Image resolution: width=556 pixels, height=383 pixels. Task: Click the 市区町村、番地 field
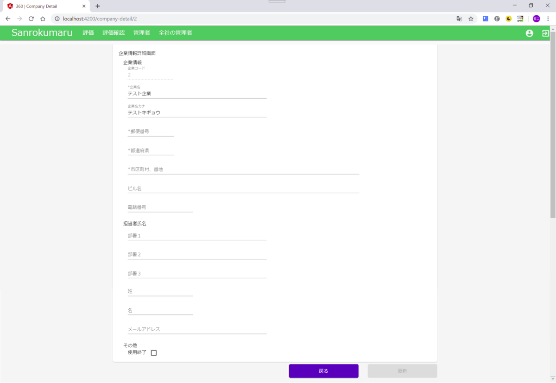click(x=244, y=170)
